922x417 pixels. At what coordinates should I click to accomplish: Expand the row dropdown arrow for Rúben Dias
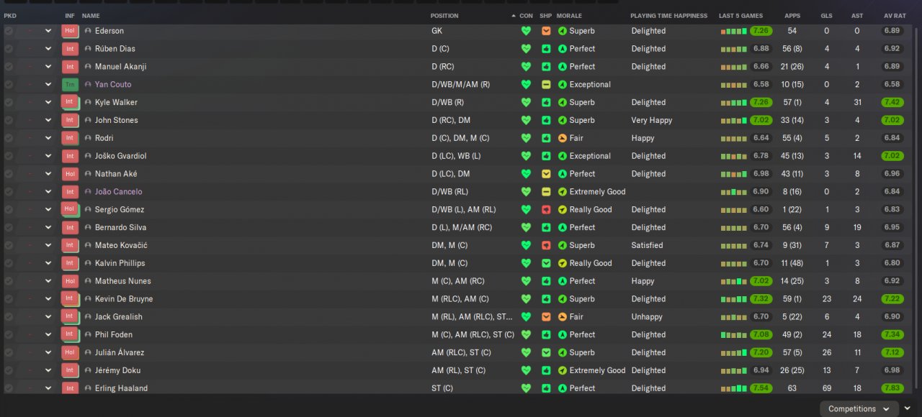pos(48,49)
